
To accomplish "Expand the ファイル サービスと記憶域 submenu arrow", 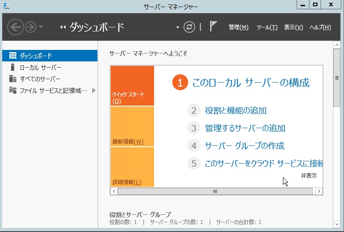I will tap(93, 91).
